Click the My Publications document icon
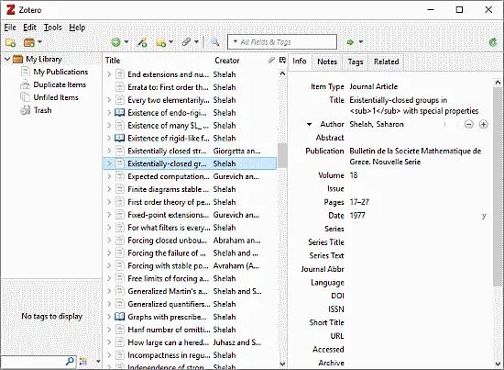 [25, 72]
